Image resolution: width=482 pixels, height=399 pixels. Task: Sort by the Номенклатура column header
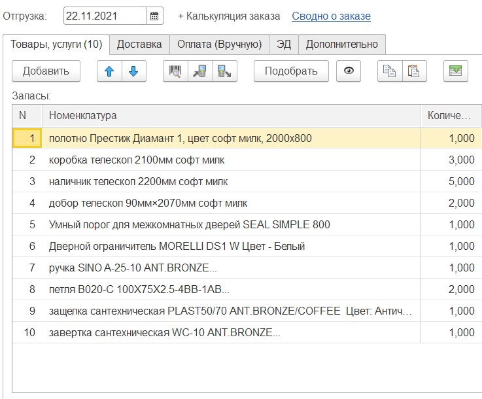pos(229,116)
